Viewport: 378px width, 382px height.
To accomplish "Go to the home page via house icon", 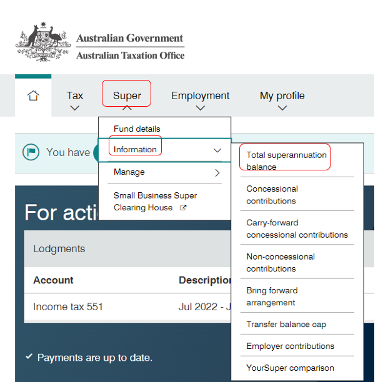I will 33,95.
